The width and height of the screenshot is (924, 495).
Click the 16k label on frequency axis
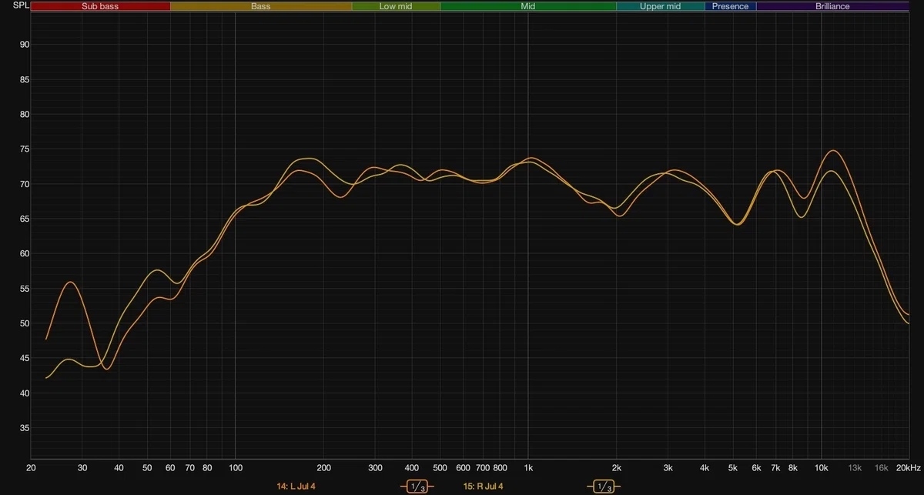tap(882, 467)
